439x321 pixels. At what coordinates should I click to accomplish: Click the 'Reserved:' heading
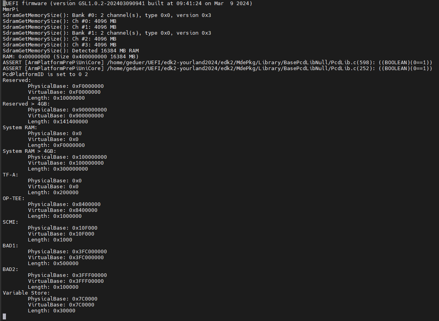(17, 80)
